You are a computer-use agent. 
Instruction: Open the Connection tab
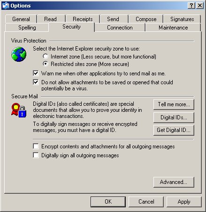pos(120,28)
